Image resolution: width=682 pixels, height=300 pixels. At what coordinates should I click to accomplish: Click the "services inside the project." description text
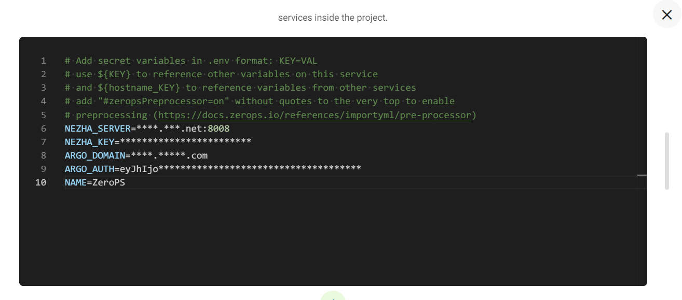(333, 18)
